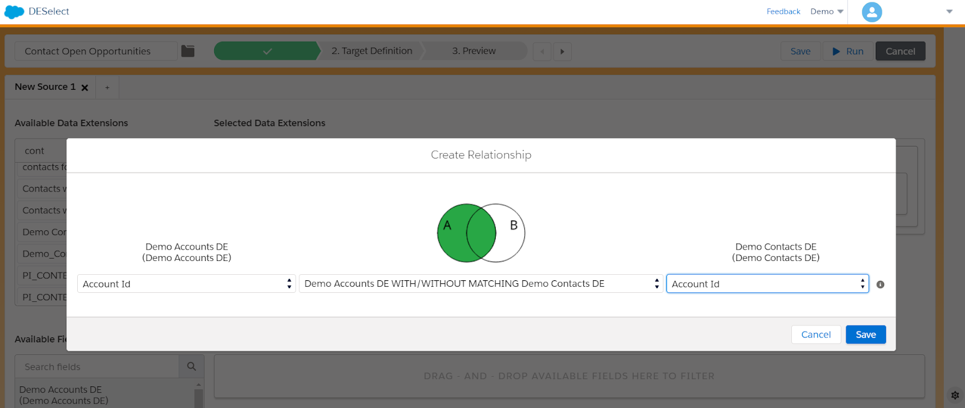Viewport: 965px width, 408px height.
Task: Close the New Source 1 tab
Action: pyautogui.click(x=85, y=87)
